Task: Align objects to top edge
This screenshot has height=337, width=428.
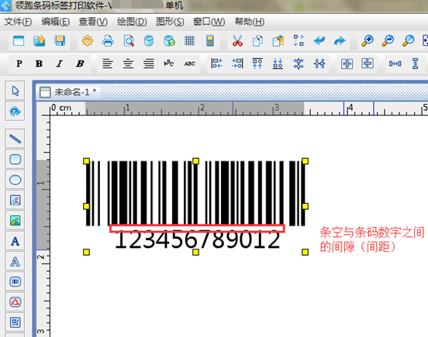Action: 257,64
